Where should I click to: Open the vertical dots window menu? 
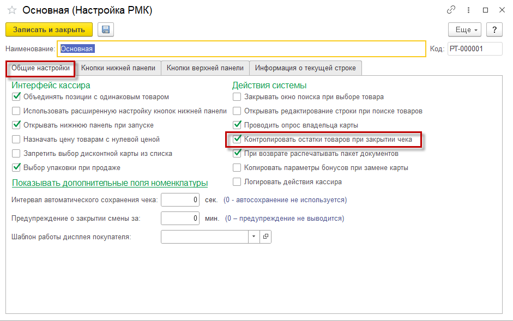(x=468, y=10)
